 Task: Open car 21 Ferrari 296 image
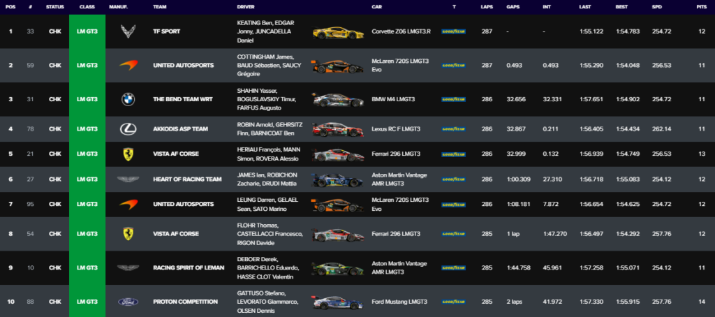click(338, 154)
